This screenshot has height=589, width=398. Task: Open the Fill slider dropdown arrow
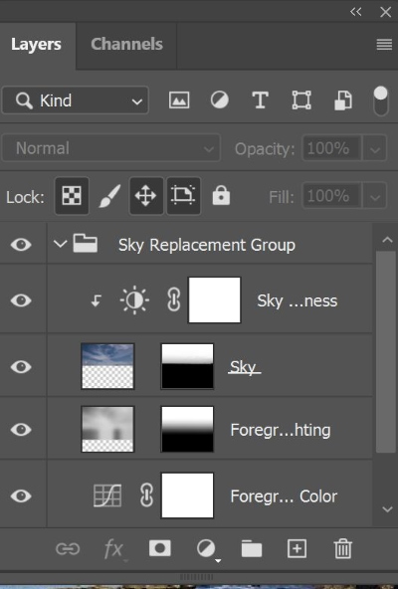tap(375, 196)
